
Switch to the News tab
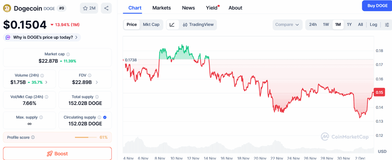tap(188, 8)
